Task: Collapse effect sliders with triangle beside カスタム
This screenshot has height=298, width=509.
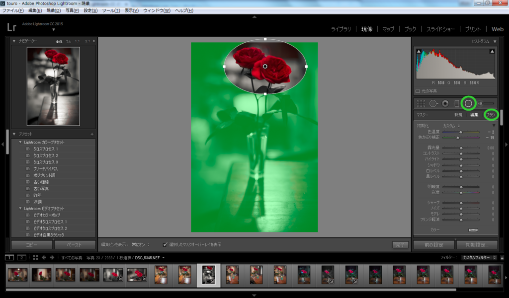Action: [x=494, y=126]
